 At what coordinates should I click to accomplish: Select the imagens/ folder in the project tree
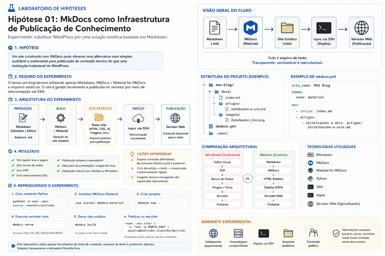click(230, 114)
